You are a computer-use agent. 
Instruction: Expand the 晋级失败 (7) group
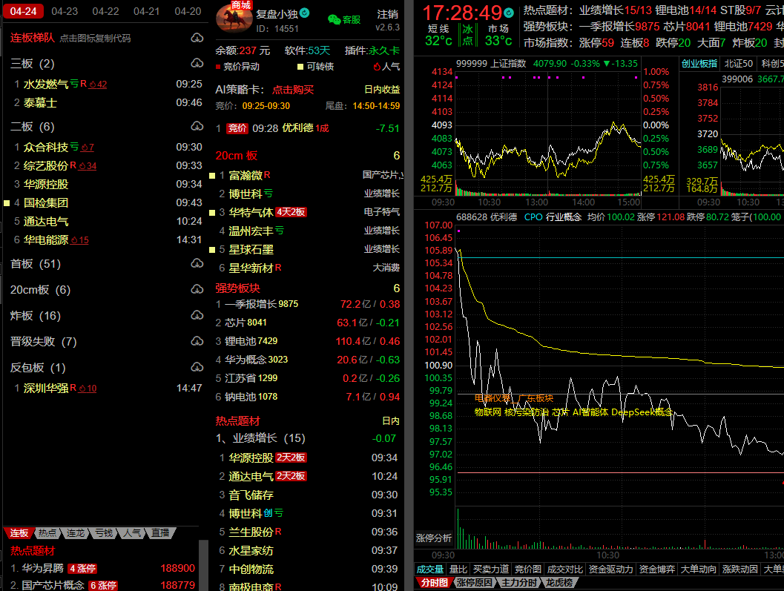[43, 342]
